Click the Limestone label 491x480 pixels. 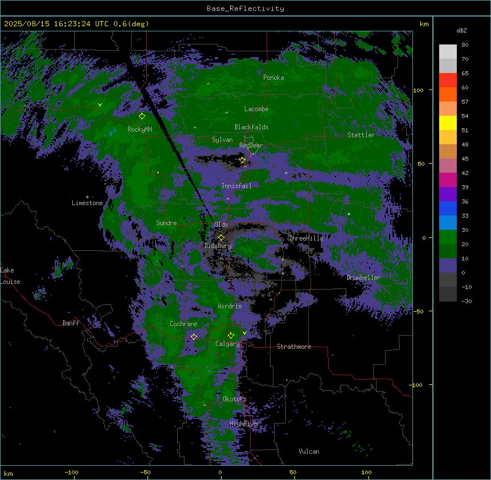coord(87,203)
